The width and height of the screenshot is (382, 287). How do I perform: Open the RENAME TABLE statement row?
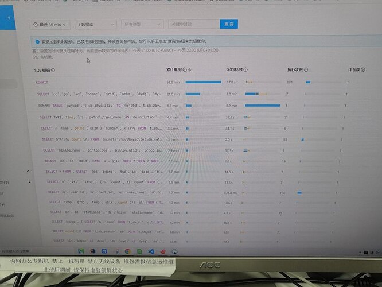99,106
